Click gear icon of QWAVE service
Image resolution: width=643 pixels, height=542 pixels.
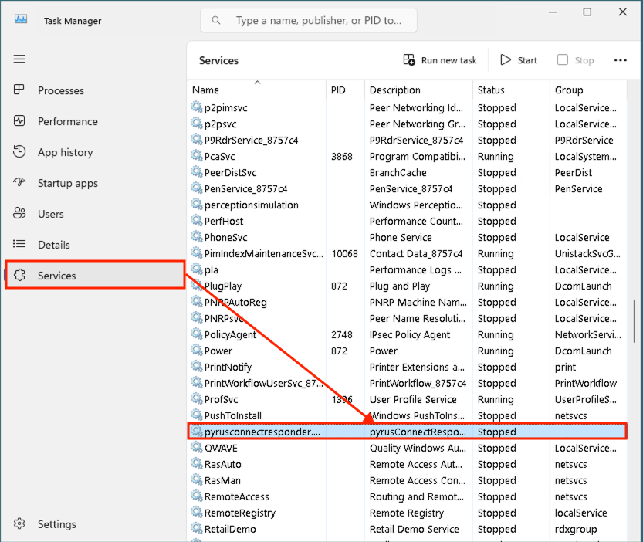coord(197,448)
